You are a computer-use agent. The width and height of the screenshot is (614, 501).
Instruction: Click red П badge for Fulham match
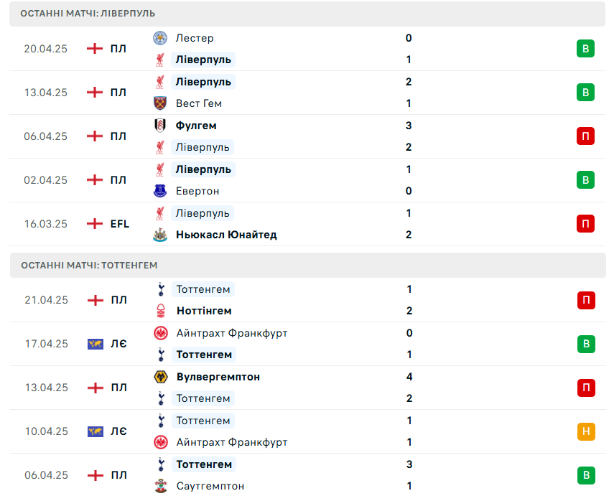pyautogui.click(x=585, y=136)
